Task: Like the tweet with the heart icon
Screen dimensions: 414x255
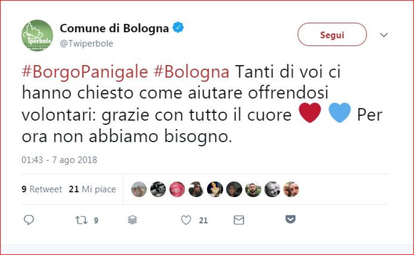Action: point(186,220)
